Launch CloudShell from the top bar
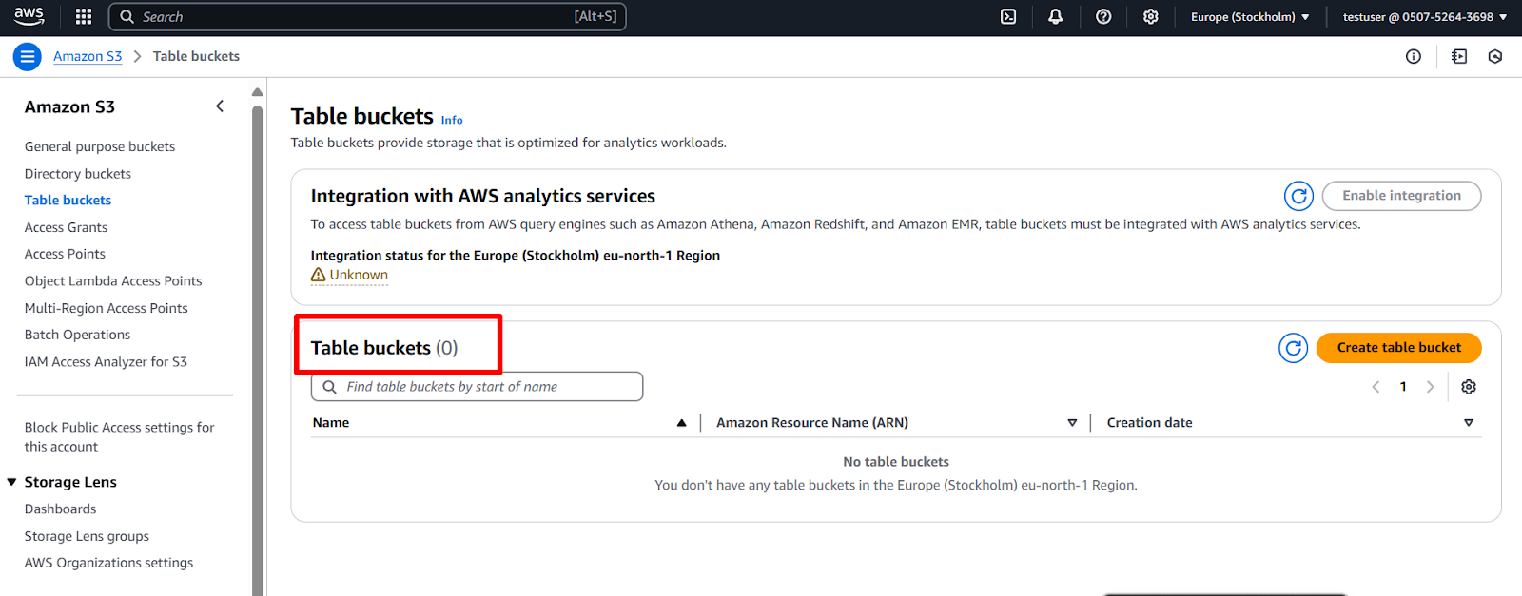1522x596 pixels. click(1008, 16)
